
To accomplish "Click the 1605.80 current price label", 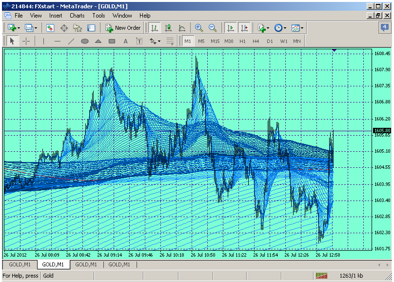I will (382, 131).
